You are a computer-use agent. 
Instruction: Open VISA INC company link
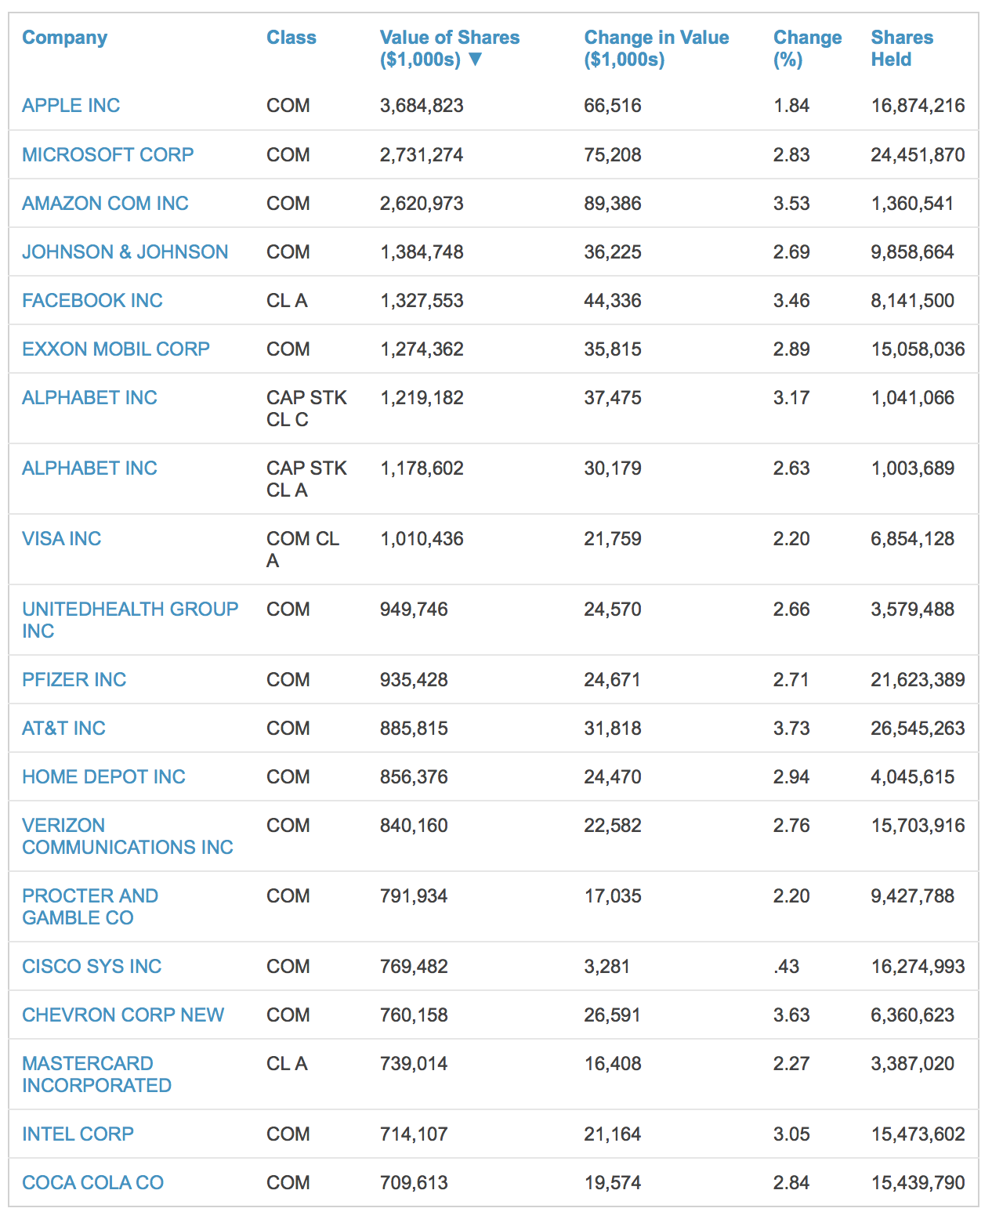(x=62, y=539)
